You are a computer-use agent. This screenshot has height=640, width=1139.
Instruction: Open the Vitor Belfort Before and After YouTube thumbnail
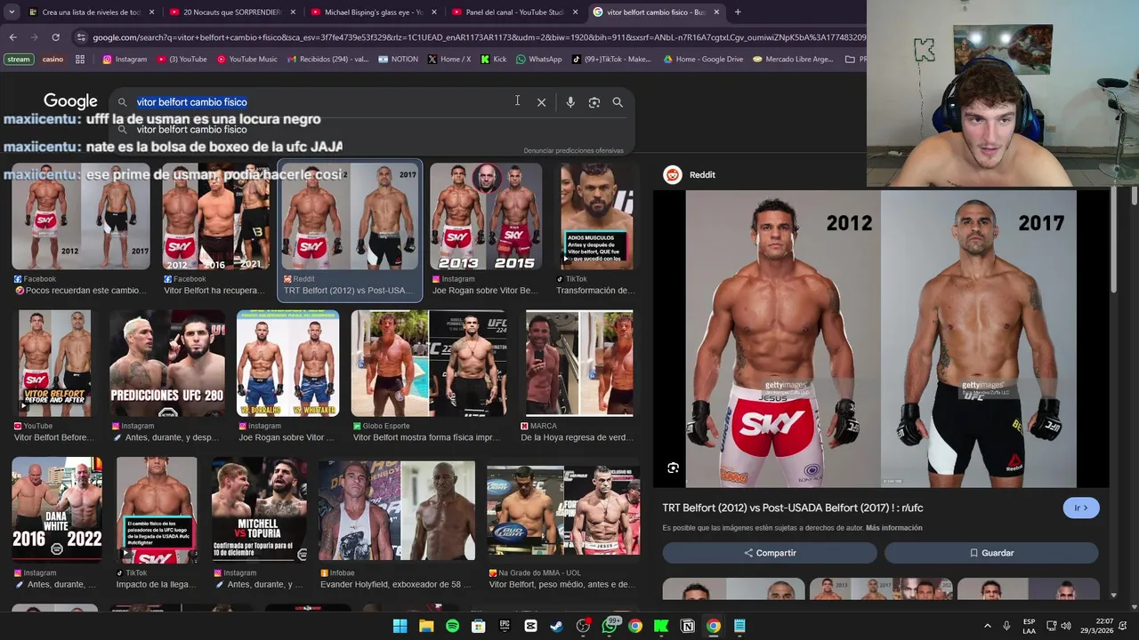pos(54,363)
